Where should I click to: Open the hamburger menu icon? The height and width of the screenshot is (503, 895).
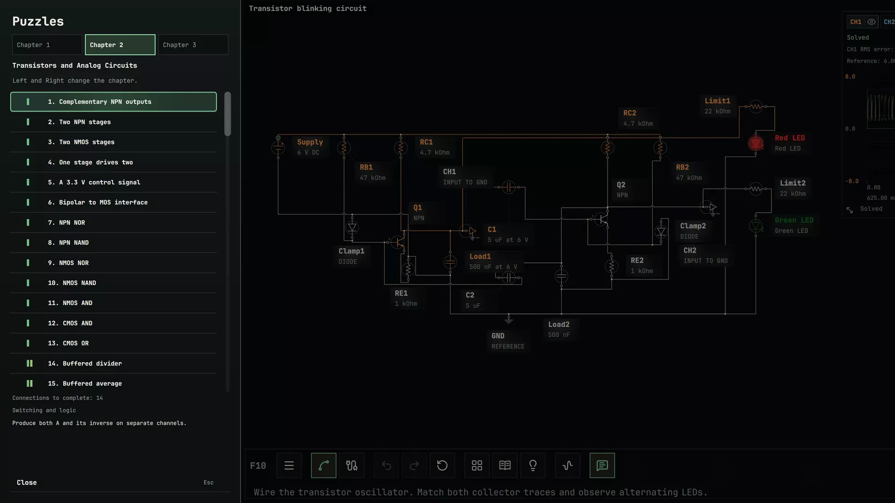pyautogui.click(x=289, y=465)
